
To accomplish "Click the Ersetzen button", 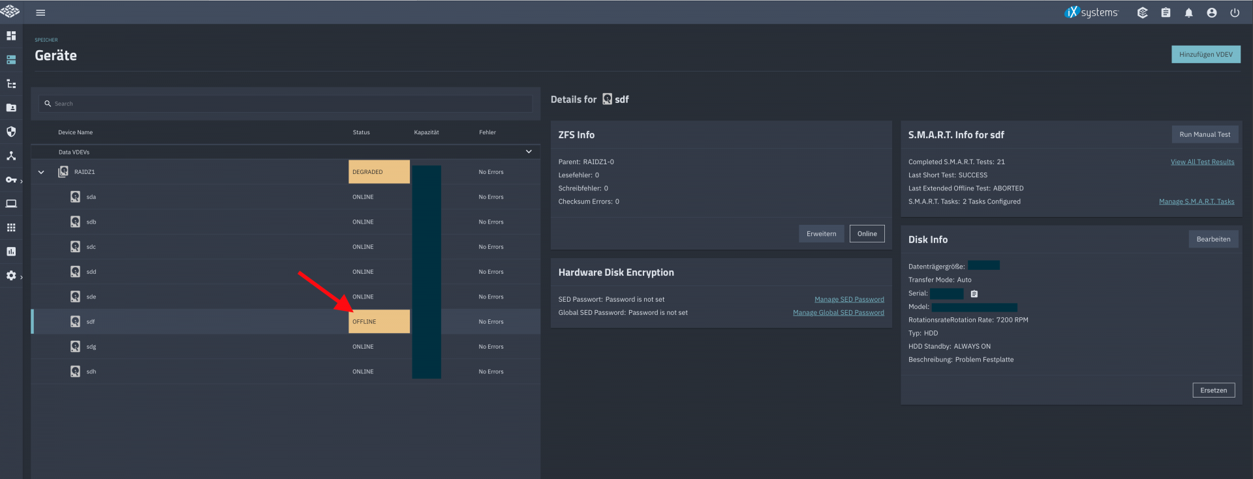I will coord(1213,390).
